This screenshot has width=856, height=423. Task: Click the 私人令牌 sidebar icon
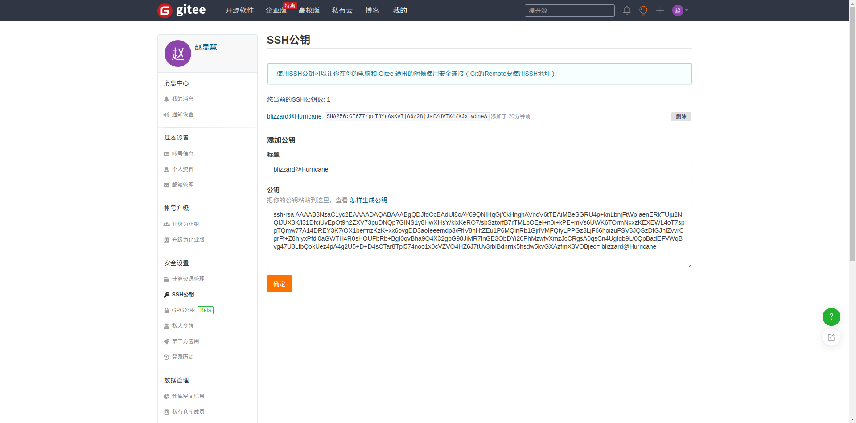click(166, 326)
